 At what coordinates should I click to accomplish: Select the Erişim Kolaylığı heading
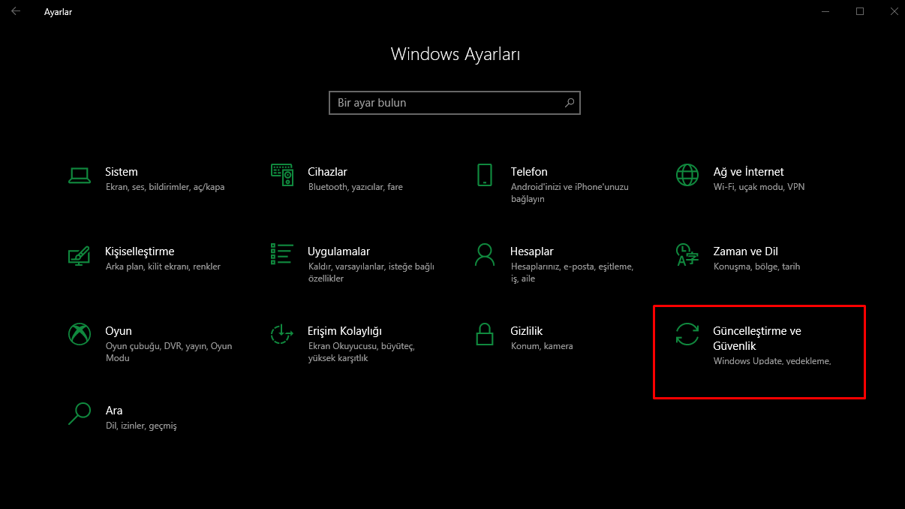click(345, 331)
